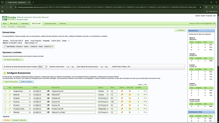The width and height of the screenshot is (219, 123).
Task: Open Tipo Actividad dropdown showing Pruebas Cortas
Action: [x=22, y=109]
